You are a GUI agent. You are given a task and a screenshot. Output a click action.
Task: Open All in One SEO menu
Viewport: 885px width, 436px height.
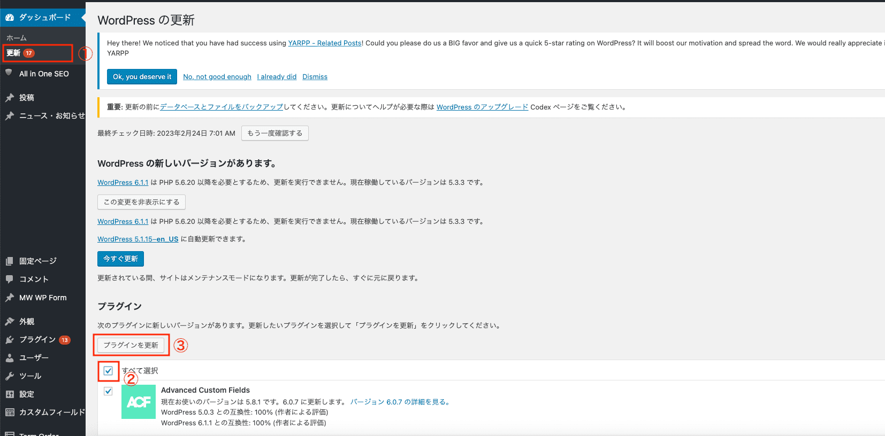[x=43, y=74]
